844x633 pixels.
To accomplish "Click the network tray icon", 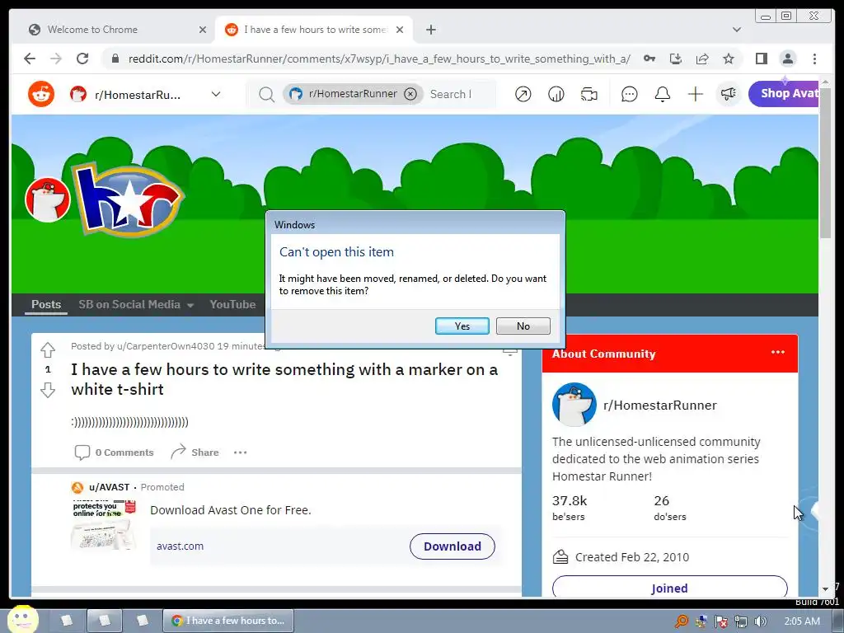I will point(741,621).
